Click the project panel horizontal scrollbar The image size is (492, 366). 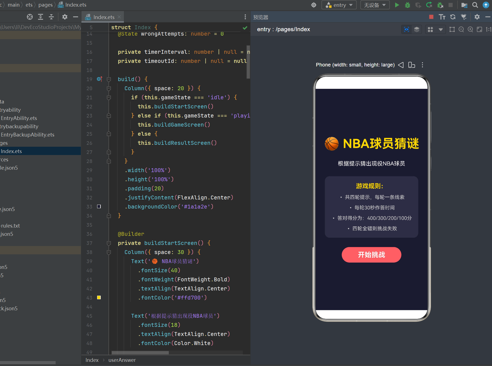click(28, 363)
